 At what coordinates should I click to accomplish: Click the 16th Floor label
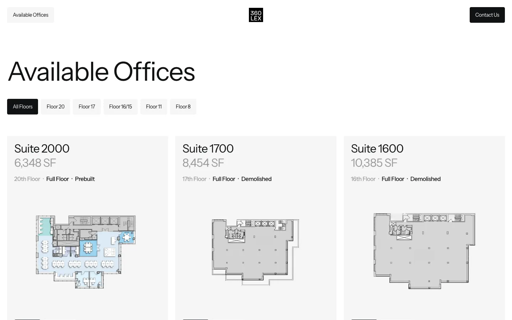(x=363, y=179)
